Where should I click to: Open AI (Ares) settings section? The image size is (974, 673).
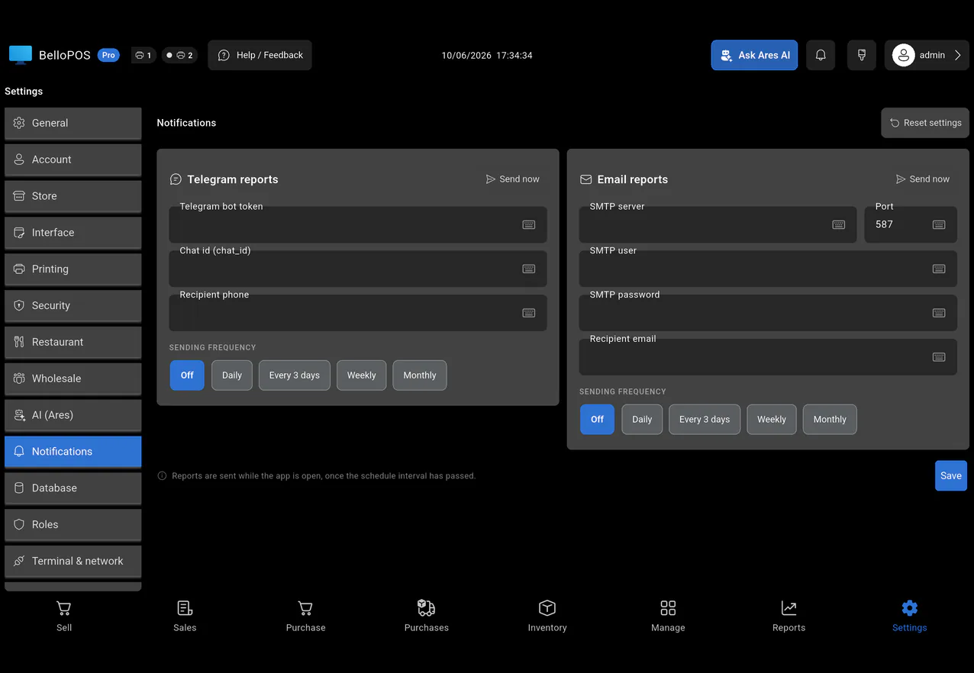73,415
